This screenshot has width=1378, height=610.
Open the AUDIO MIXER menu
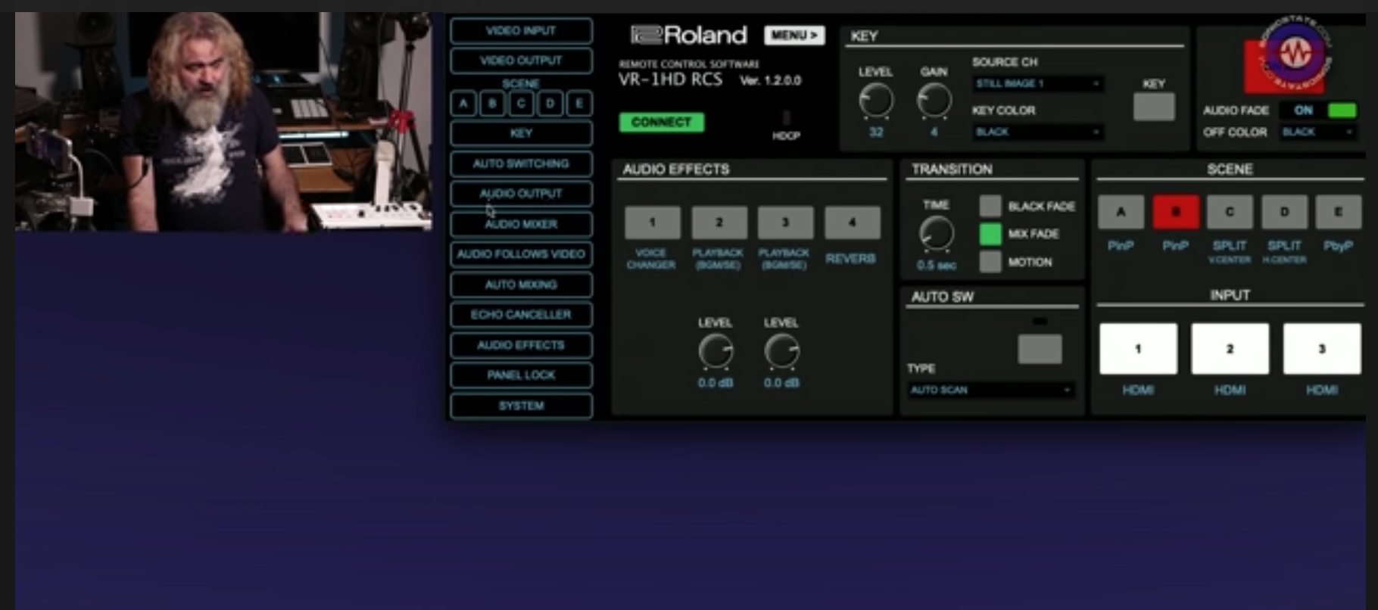(x=521, y=224)
